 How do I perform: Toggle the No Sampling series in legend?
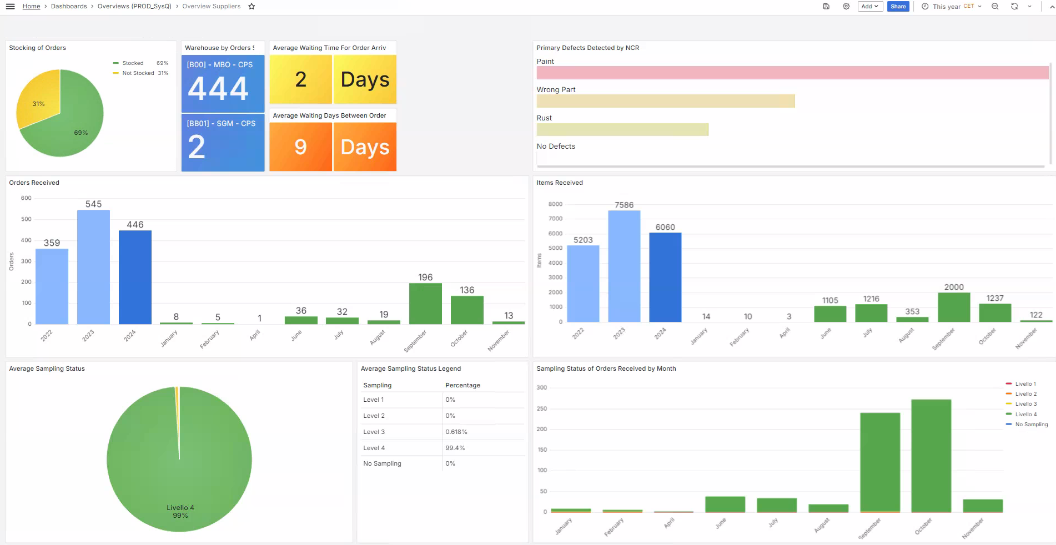[x=1031, y=425]
